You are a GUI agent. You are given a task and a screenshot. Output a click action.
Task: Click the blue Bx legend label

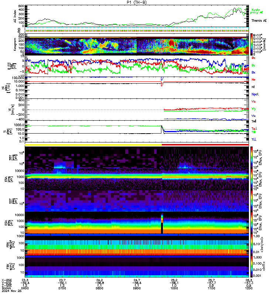[253, 73]
